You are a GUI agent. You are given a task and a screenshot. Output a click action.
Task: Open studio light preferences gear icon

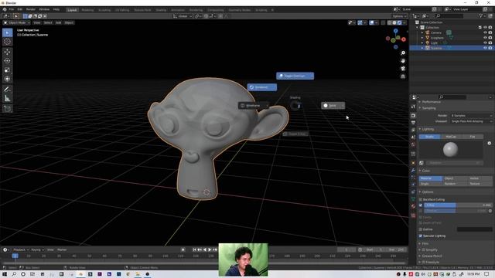click(490, 143)
